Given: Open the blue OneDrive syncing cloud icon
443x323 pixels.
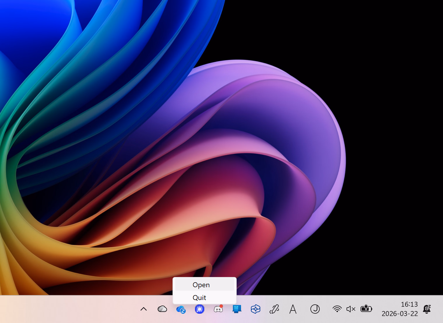Looking at the screenshot, I should (x=181, y=309).
